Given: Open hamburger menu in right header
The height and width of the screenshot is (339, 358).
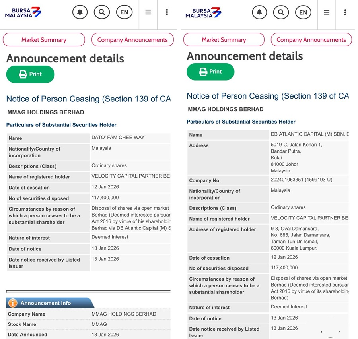Looking at the screenshot, I should (327, 12).
